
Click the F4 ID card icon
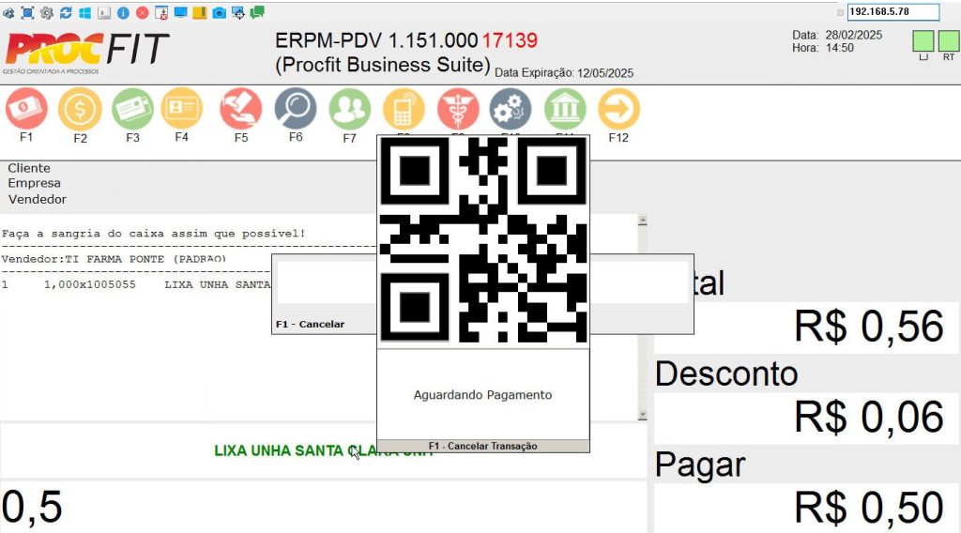(181, 109)
